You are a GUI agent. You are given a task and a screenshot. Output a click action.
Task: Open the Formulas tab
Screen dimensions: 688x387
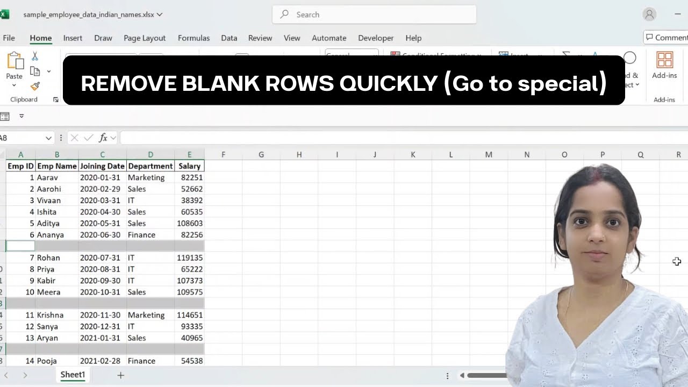tap(194, 38)
